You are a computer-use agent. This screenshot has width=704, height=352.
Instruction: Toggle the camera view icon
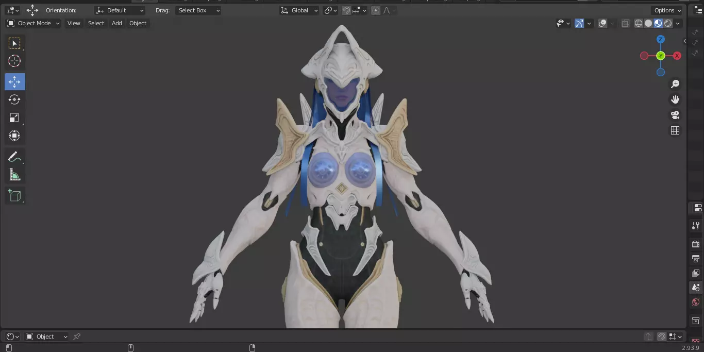pos(675,115)
